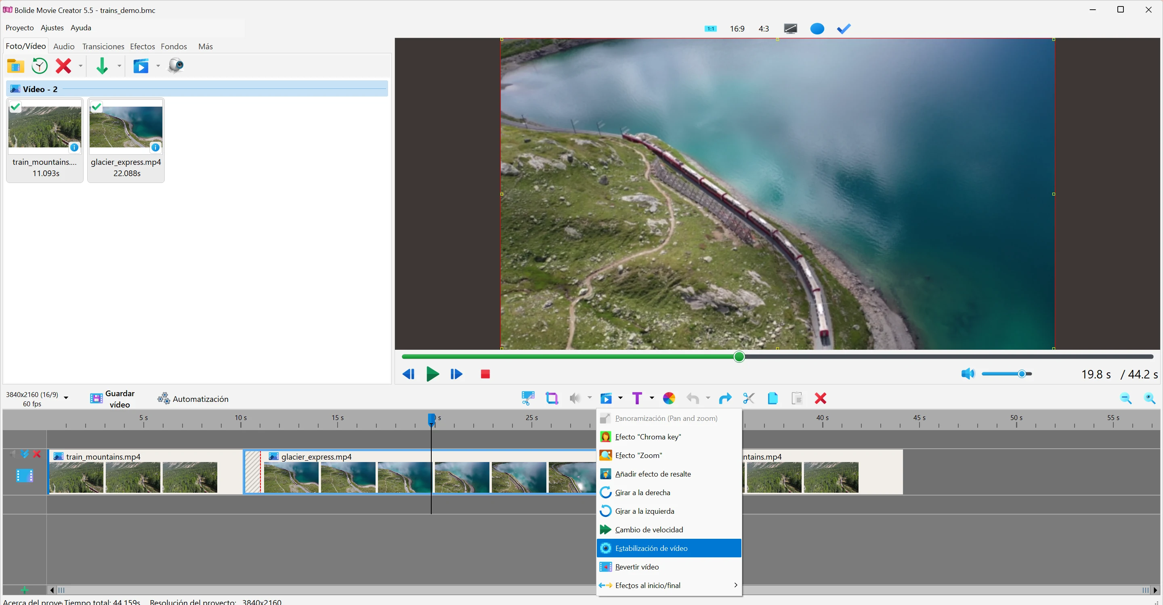Click the crop tool icon
The width and height of the screenshot is (1163, 605).
(x=552, y=398)
